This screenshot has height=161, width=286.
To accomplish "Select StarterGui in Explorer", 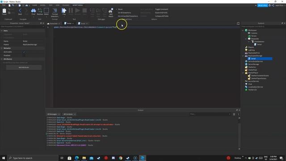I will [252, 67].
